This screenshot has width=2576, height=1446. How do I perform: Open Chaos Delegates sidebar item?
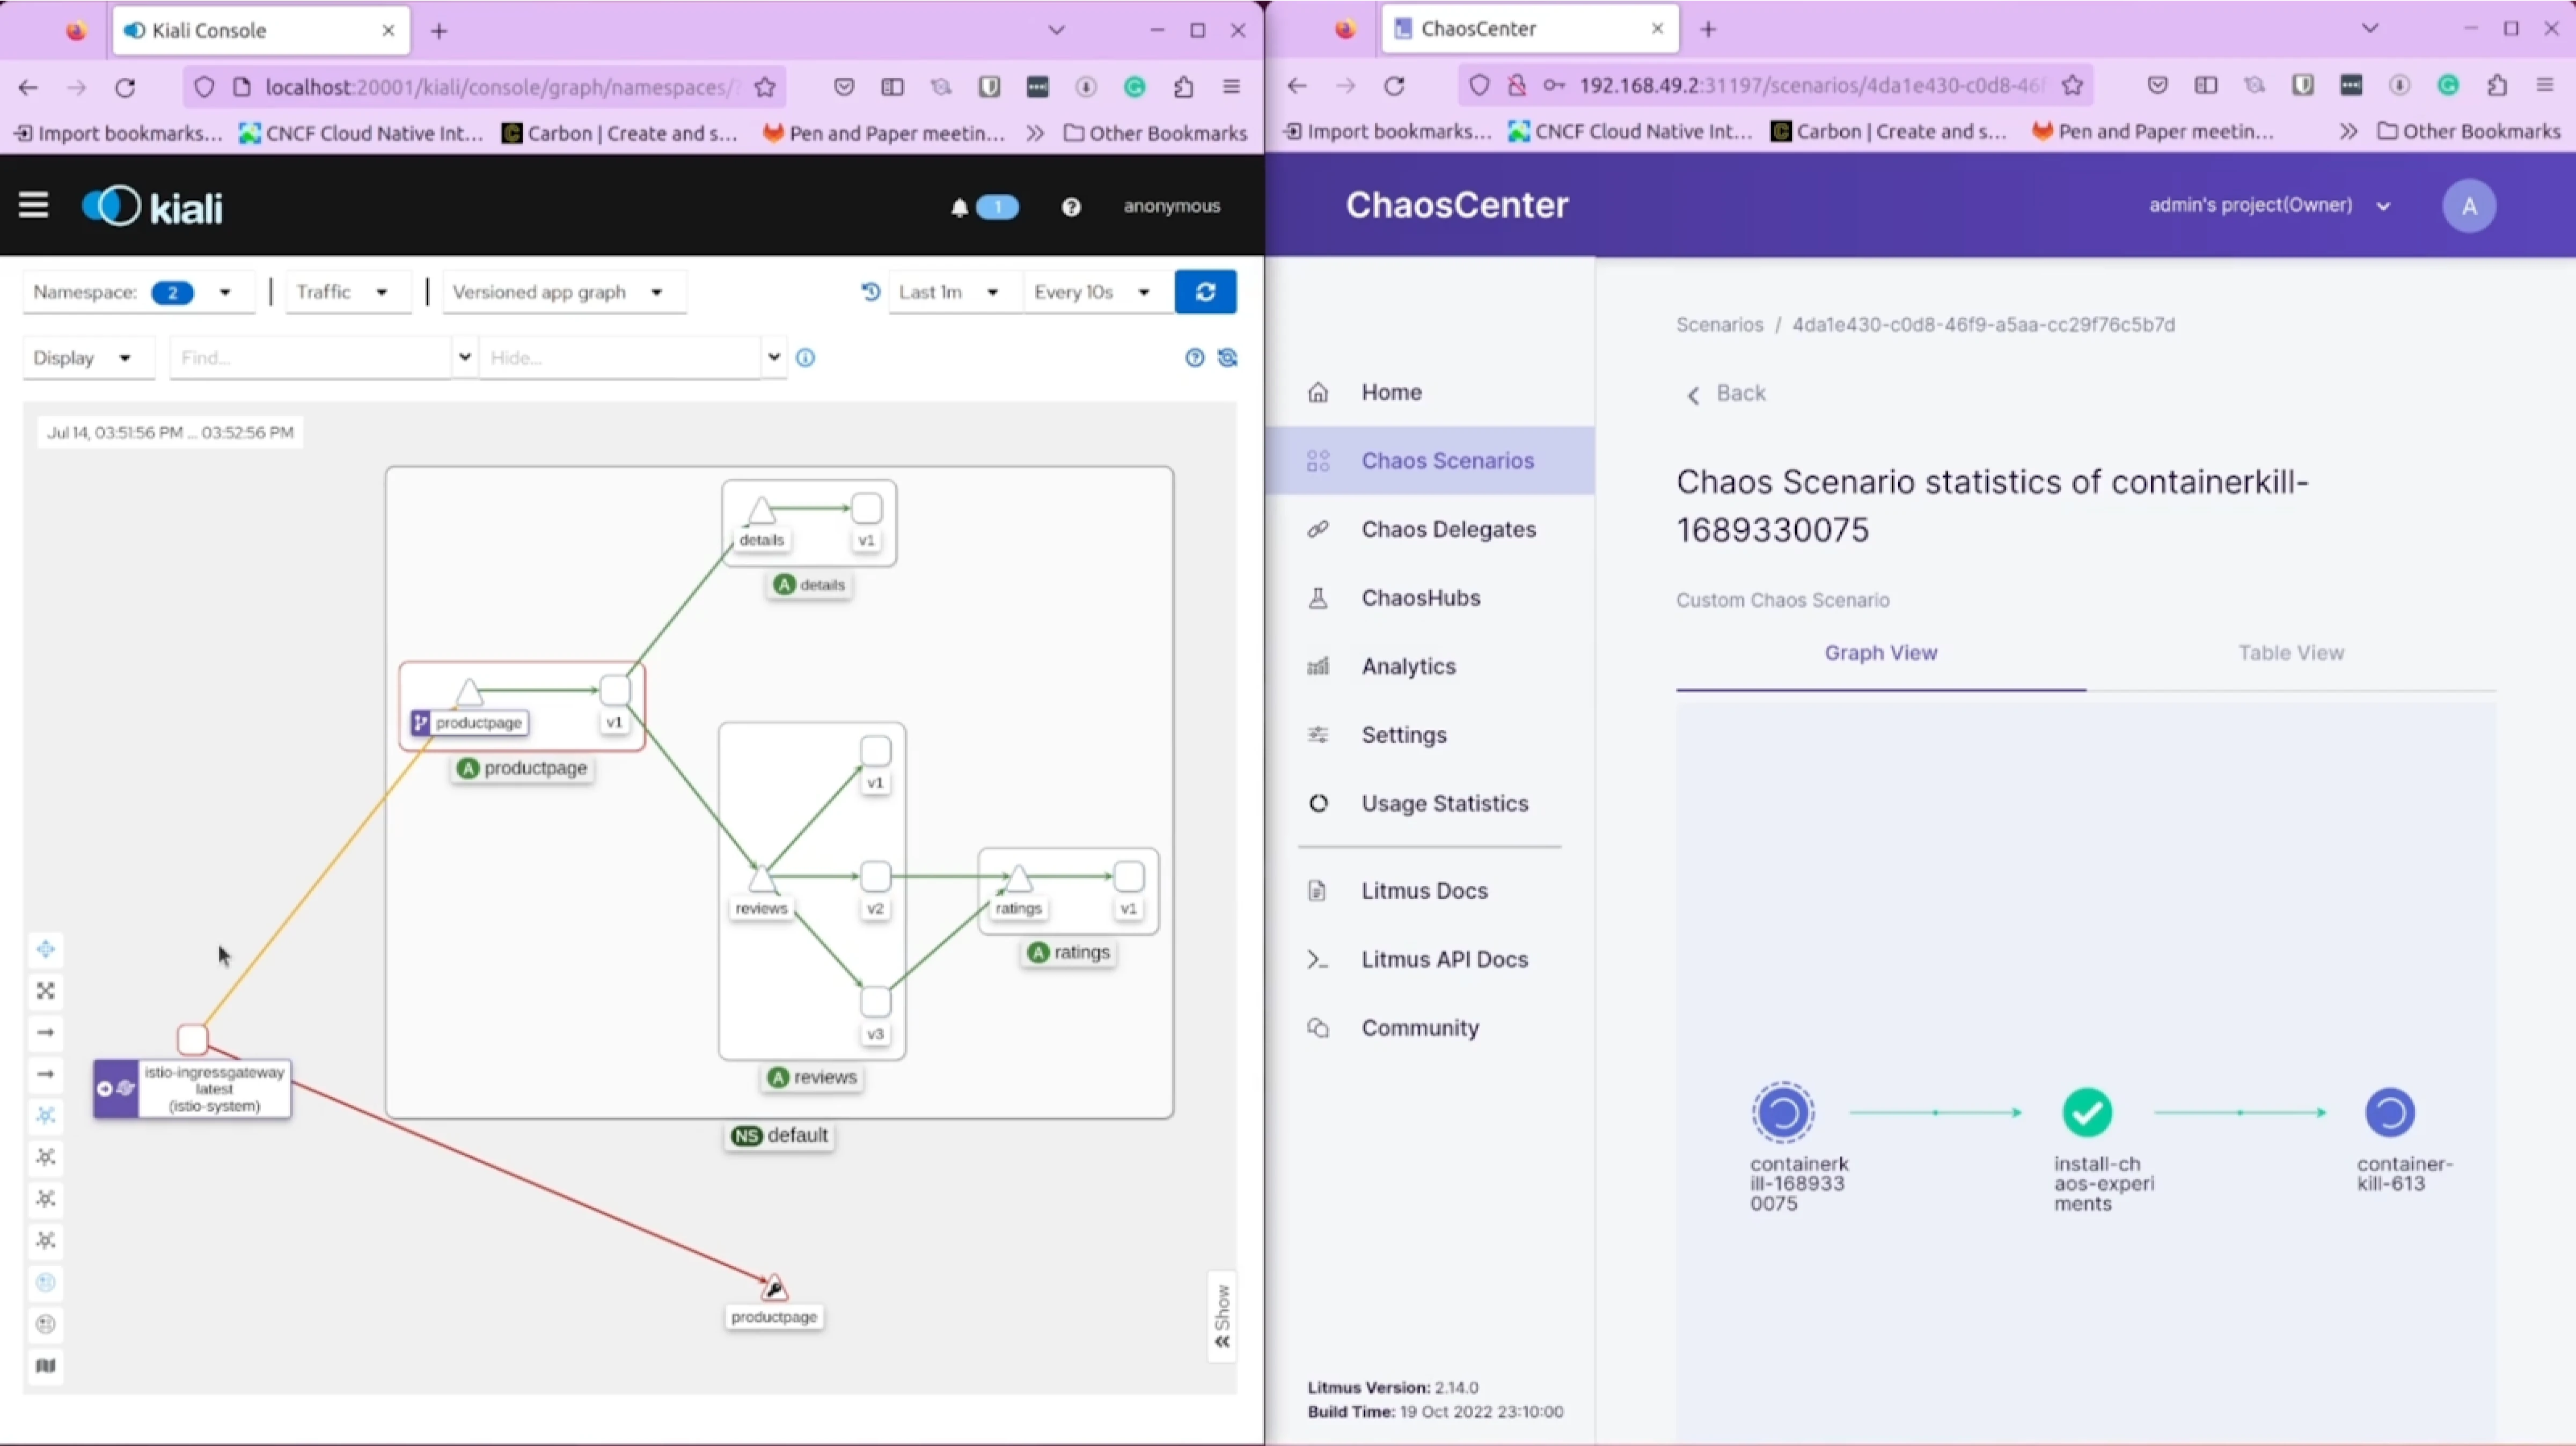(x=1430, y=529)
